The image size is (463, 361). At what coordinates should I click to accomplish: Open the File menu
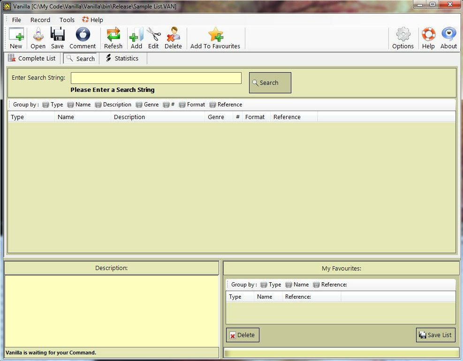(x=16, y=20)
